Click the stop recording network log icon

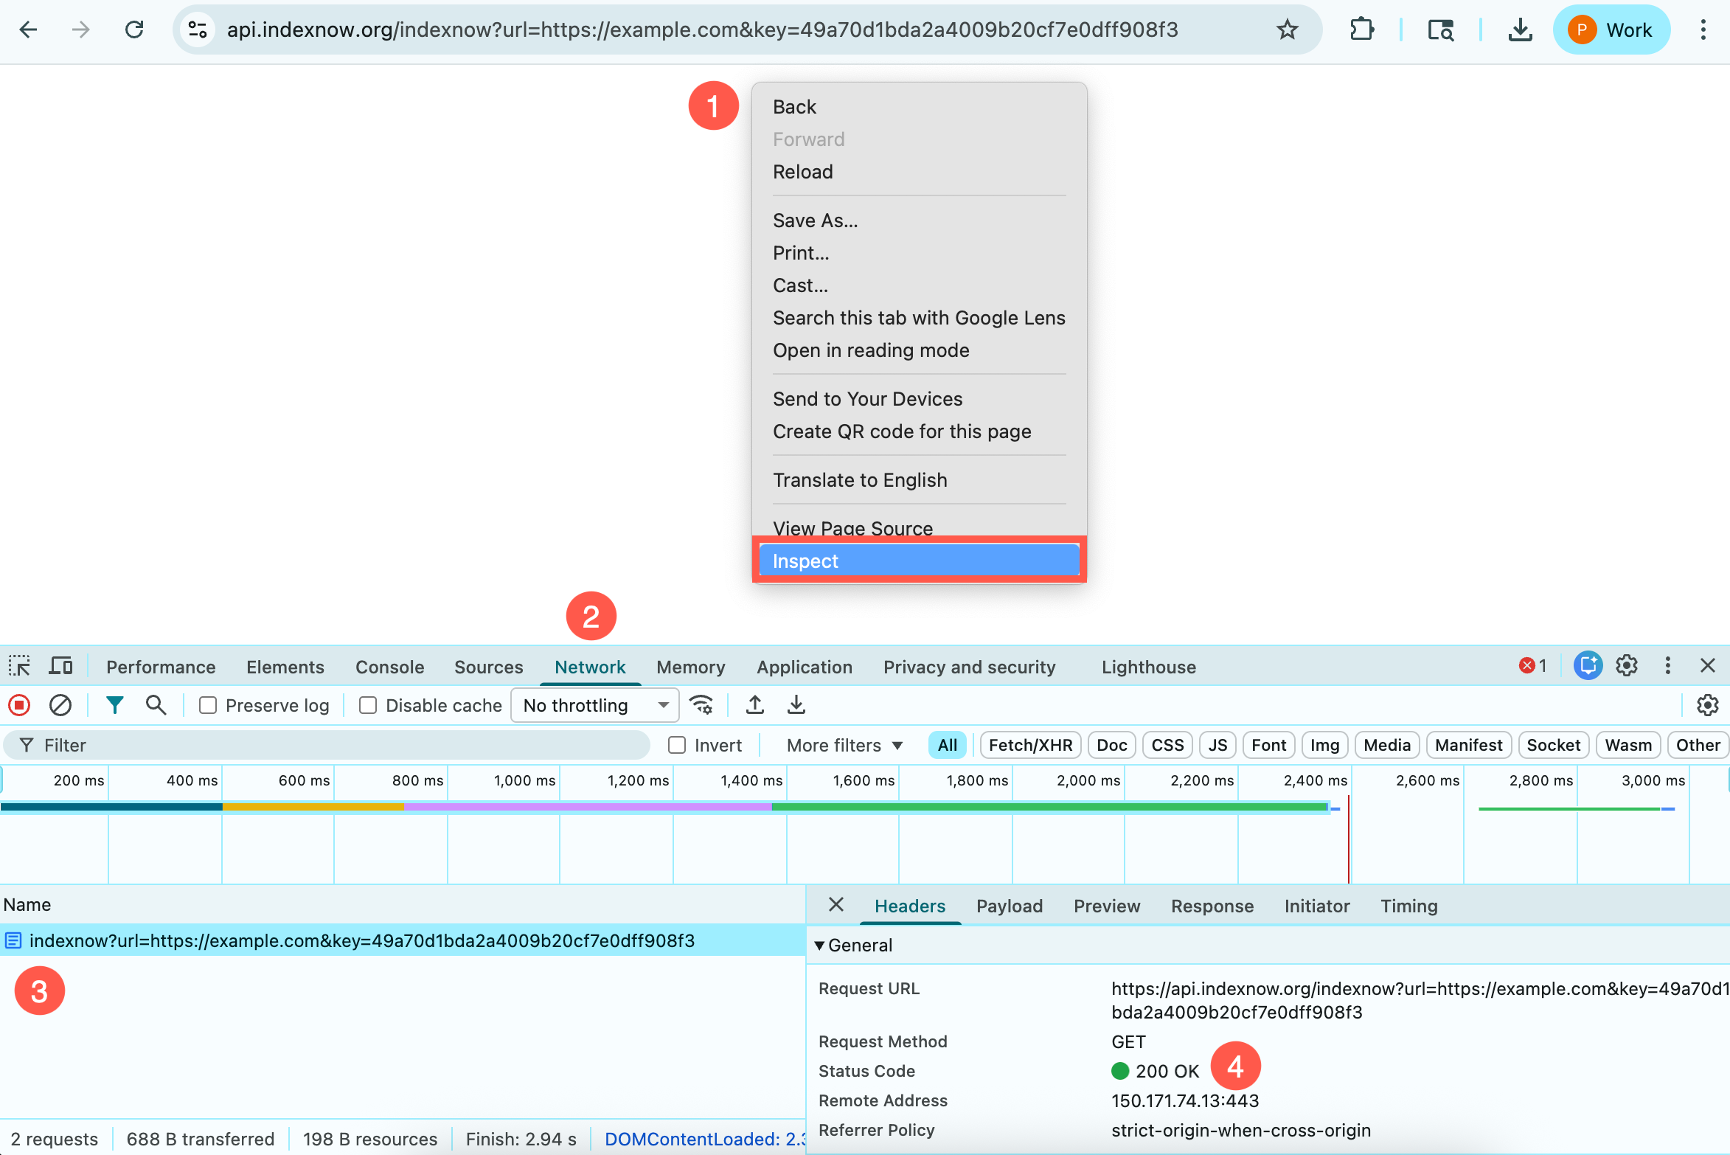coord(20,706)
